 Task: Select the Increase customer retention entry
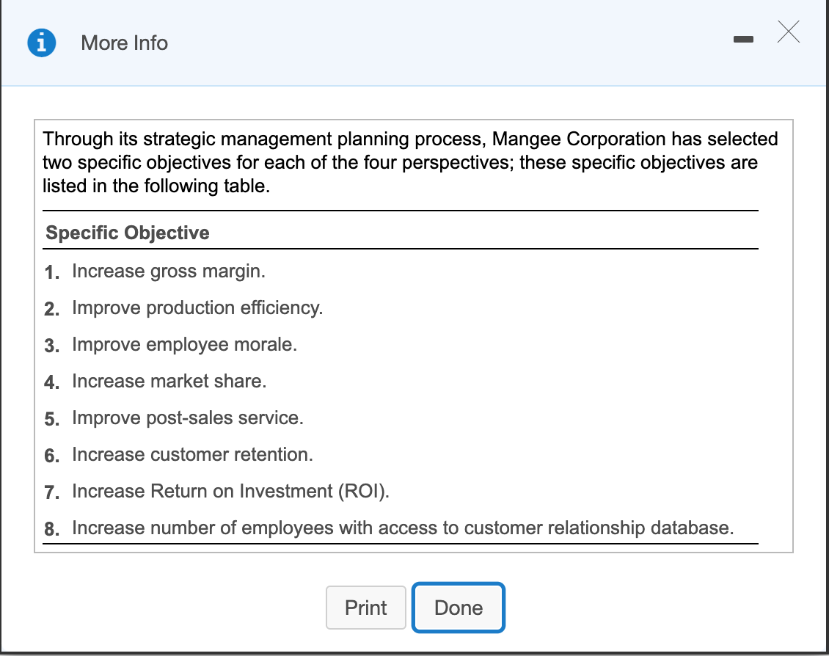point(192,454)
